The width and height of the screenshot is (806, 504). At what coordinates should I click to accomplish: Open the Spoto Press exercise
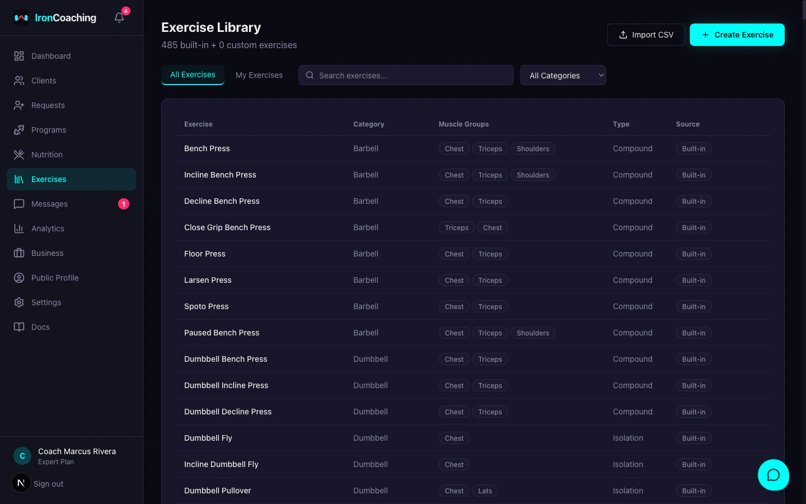pyautogui.click(x=207, y=306)
